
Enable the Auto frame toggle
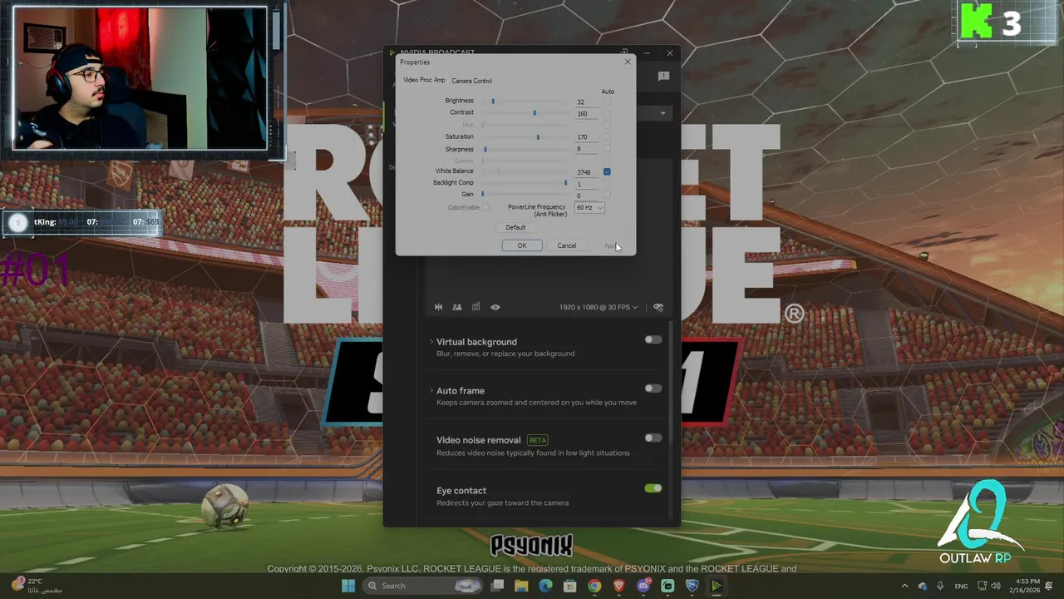pyautogui.click(x=653, y=389)
